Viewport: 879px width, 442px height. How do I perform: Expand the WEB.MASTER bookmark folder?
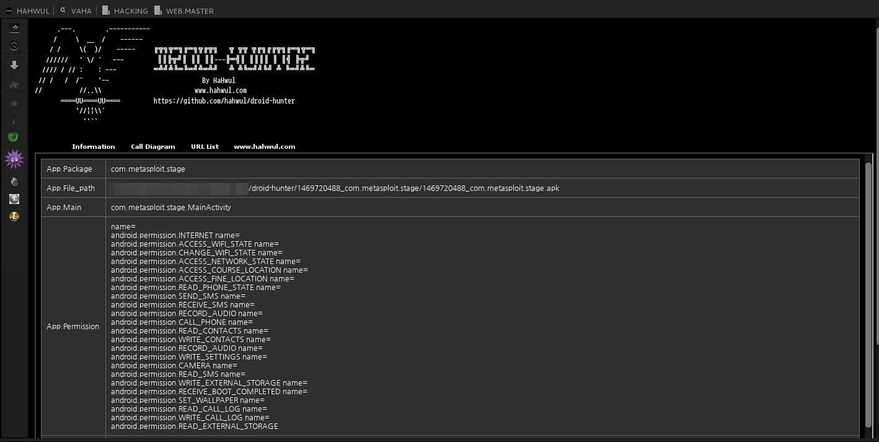[184, 11]
